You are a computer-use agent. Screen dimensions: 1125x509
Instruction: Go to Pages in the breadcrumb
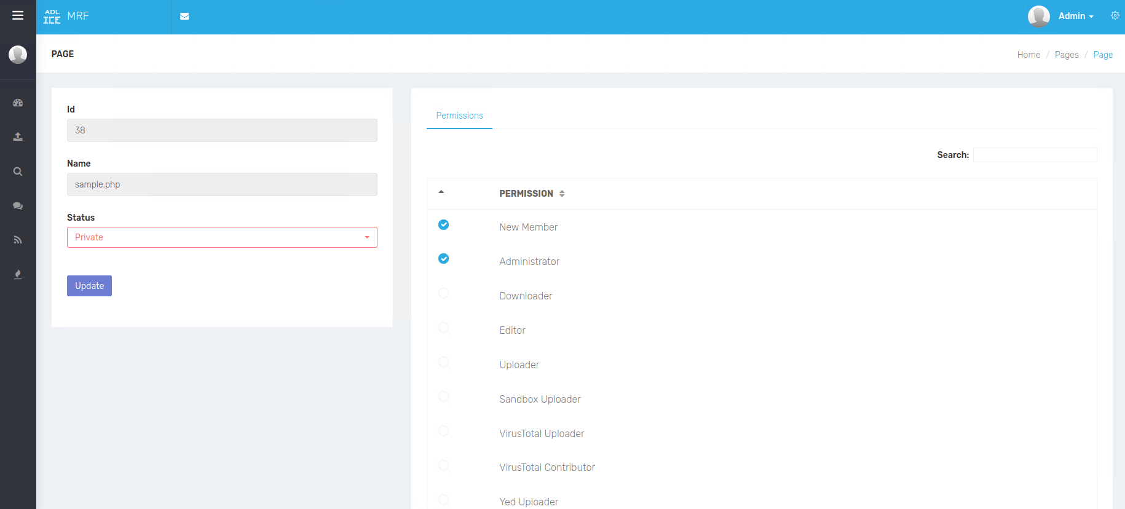[x=1066, y=55]
